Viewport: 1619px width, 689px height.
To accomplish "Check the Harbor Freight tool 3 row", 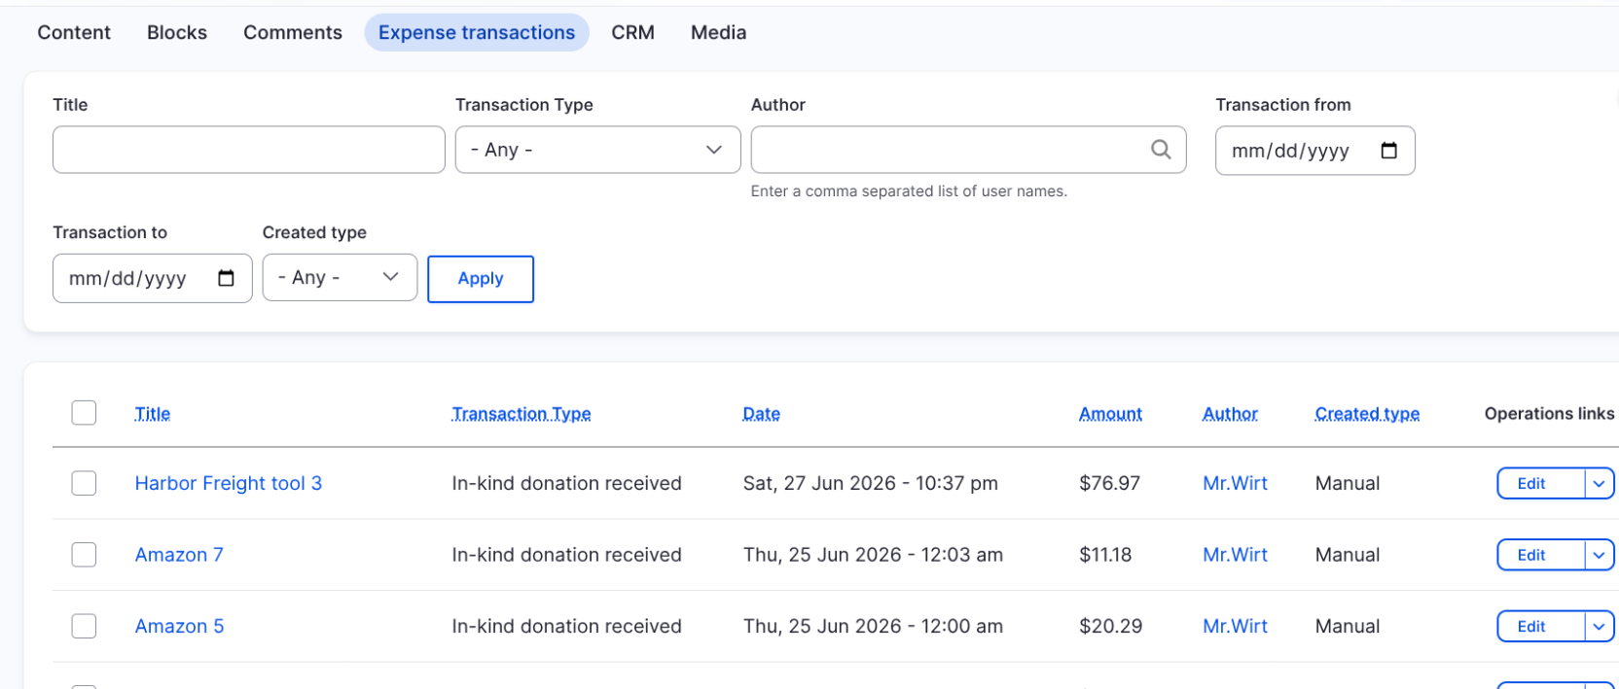I will (x=84, y=483).
